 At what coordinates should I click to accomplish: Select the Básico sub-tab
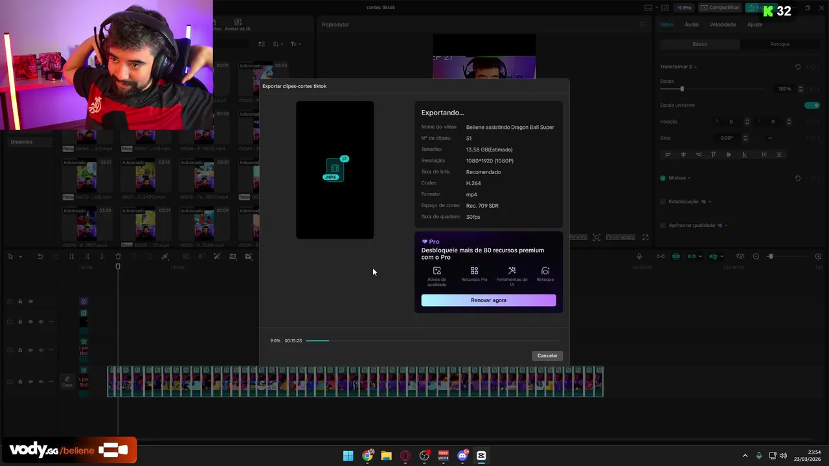[700, 44]
